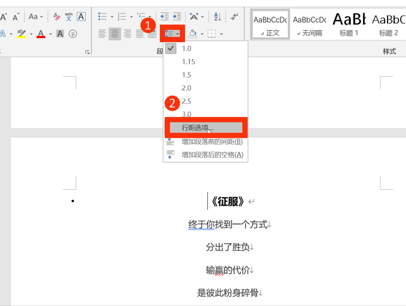Select line spacing 2.5
This screenshot has width=406, height=306.
[206, 101]
